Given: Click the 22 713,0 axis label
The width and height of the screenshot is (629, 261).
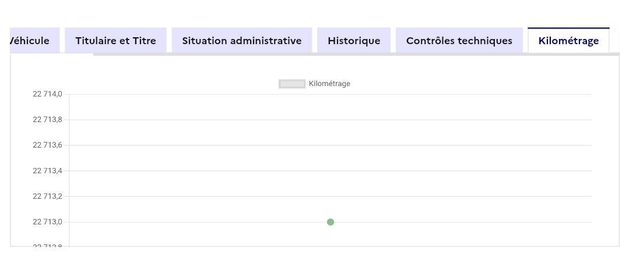Looking at the screenshot, I should 47,222.
